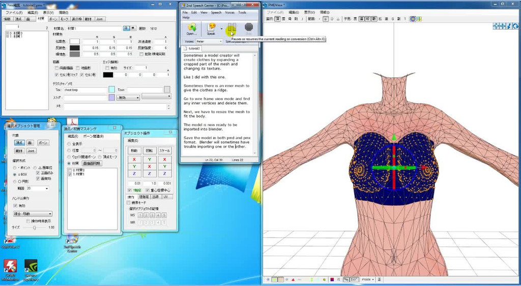Screen dimensions: 521x286
Task: Open the range dropdown showing 20
Action: click(37, 188)
